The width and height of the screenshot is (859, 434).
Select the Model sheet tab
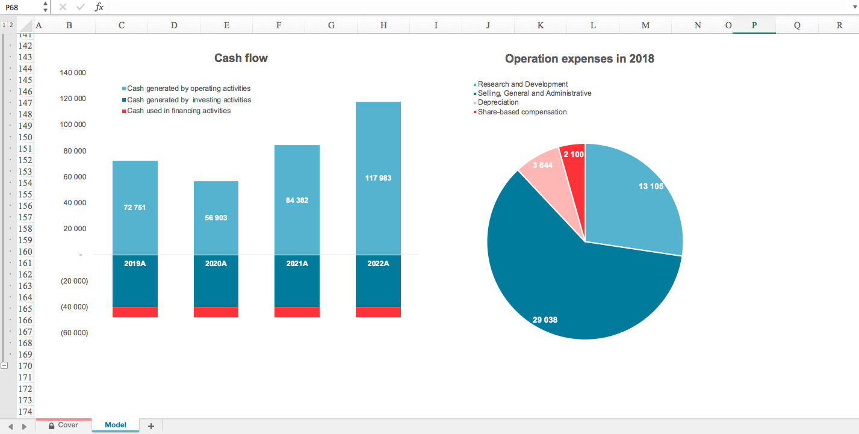pos(115,425)
